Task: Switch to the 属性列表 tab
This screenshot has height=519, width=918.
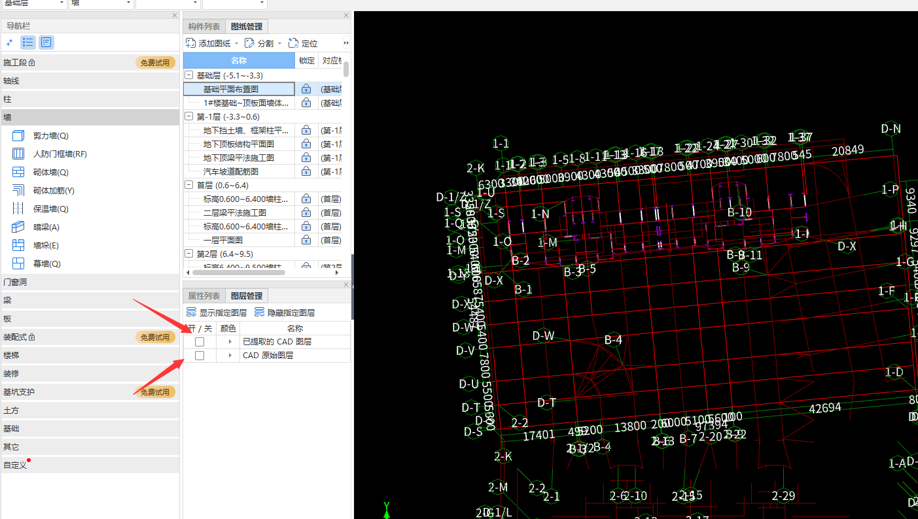Action: [x=204, y=296]
